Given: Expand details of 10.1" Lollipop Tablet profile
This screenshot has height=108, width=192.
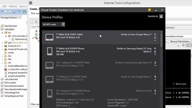Looking at the screenshot, I should coord(155,65).
